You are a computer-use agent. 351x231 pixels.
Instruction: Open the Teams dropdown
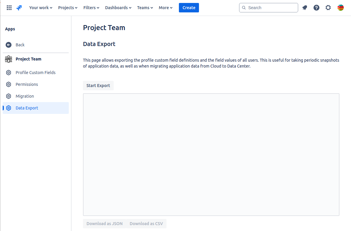coord(145,8)
